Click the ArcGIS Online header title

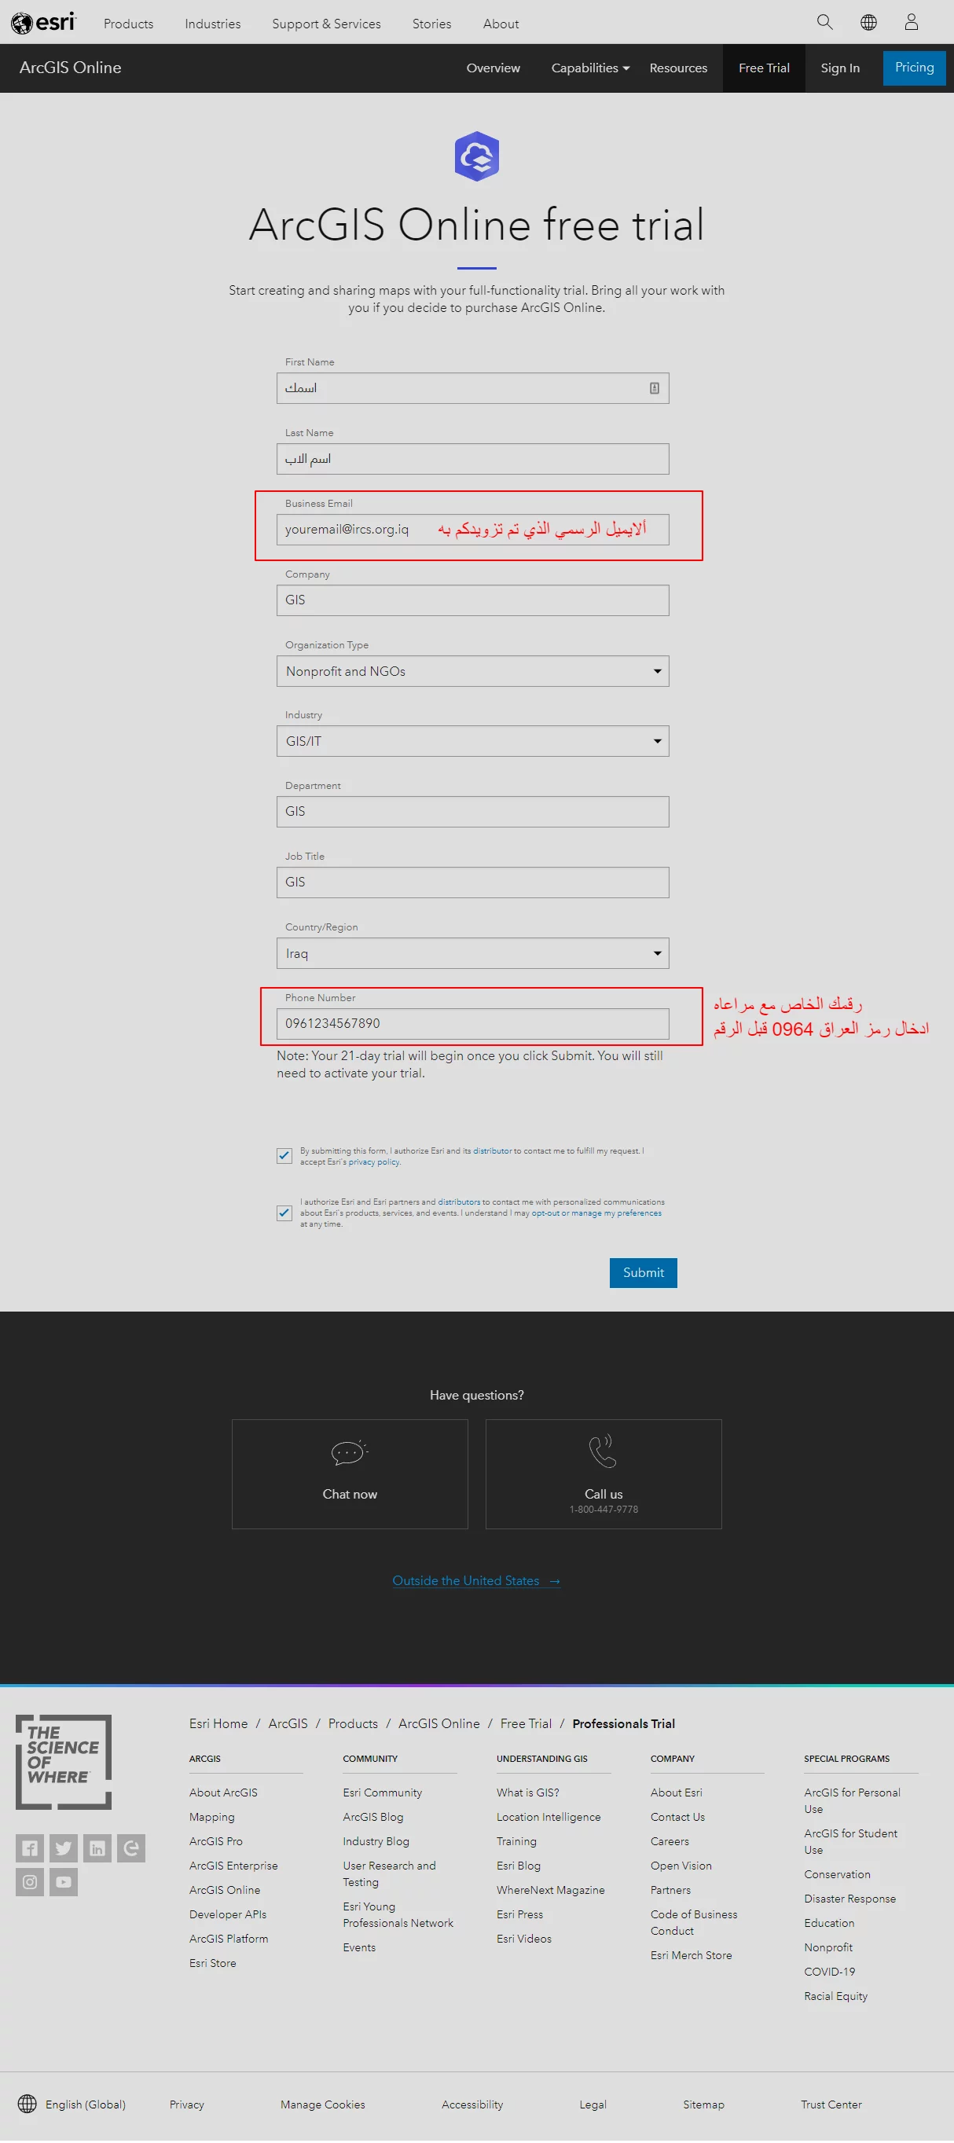(x=70, y=68)
